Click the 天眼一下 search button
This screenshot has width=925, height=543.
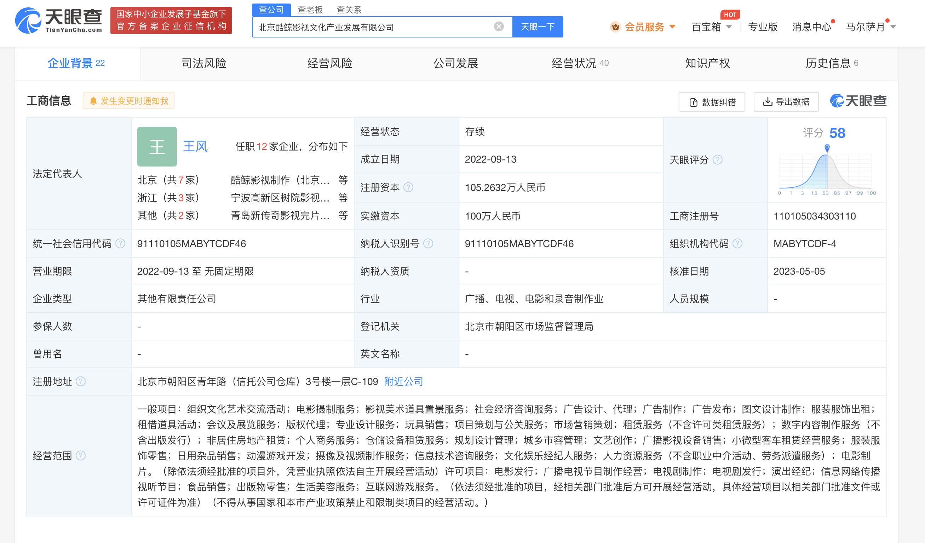pos(538,27)
